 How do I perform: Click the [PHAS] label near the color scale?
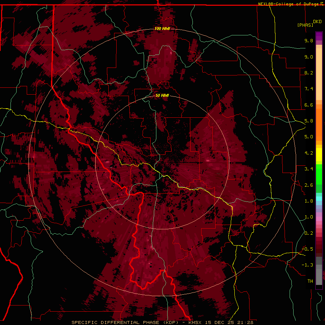[x=305, y=25]
